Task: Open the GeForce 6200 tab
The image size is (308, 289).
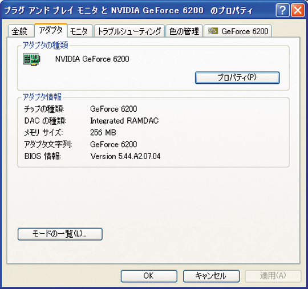Action: tap(238, 31)
